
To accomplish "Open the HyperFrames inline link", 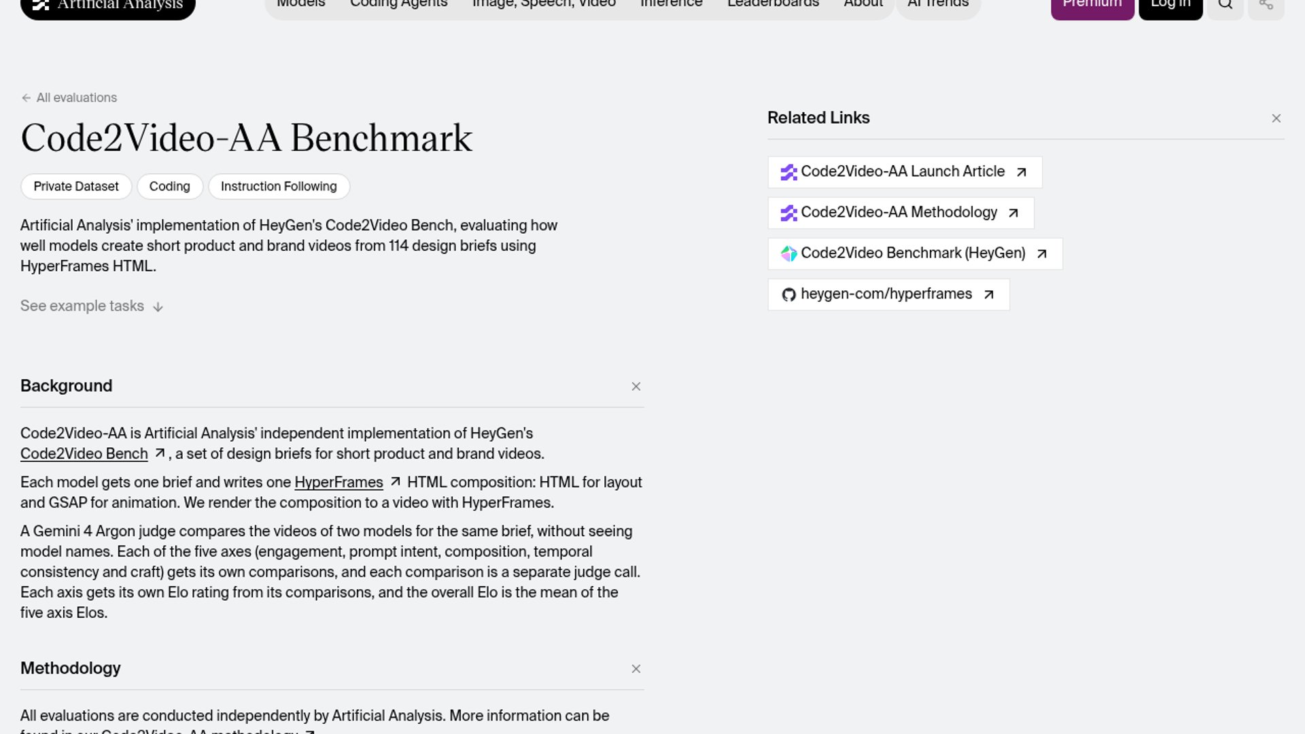I will (338, 483).
